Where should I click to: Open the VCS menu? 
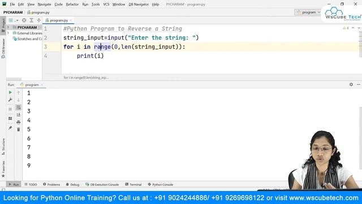(106, 4)
